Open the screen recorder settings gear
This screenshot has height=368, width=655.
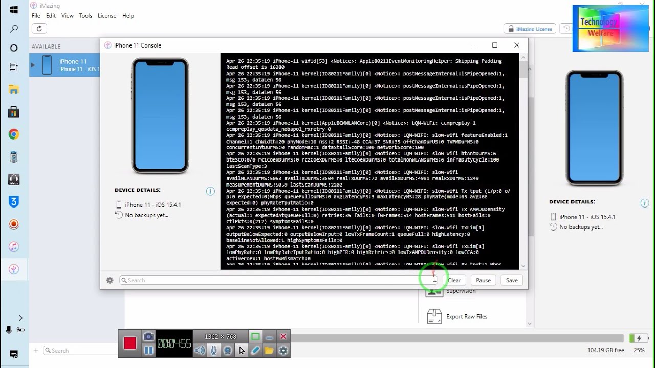point(283,350)
